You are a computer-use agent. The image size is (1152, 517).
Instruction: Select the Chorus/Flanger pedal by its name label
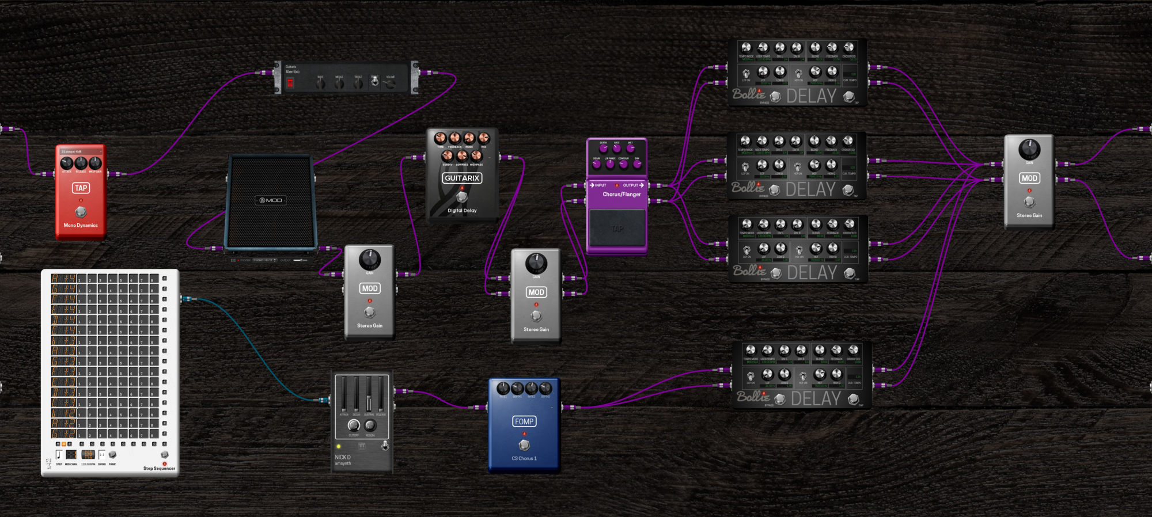[x=622, y=195]
